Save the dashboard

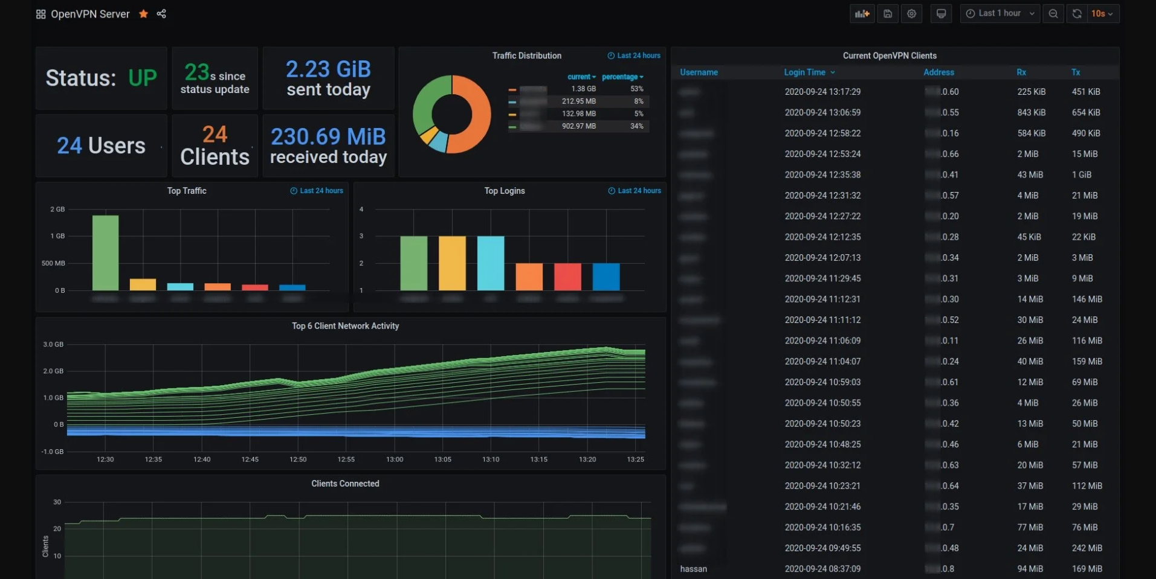(x=888, y=13)
